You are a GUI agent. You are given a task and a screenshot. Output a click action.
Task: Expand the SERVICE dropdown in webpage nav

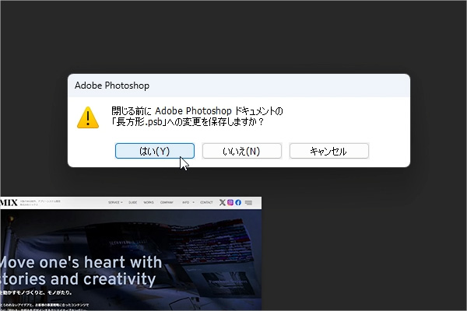[x=115, y=202]
